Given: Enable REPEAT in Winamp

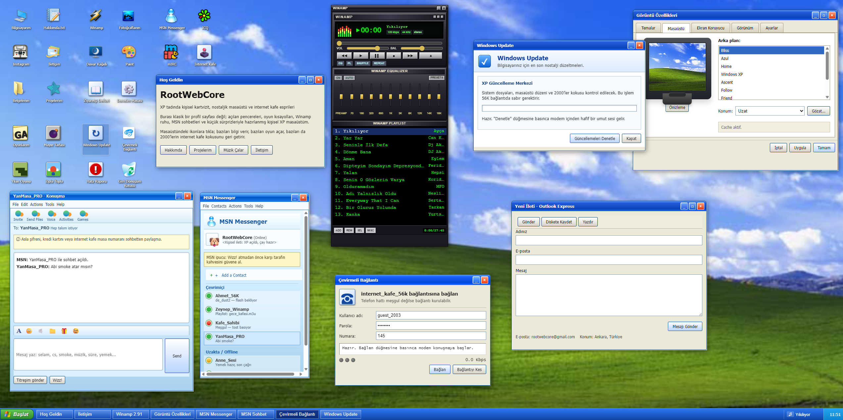Looking at the screenshot, I should point(379,63).
